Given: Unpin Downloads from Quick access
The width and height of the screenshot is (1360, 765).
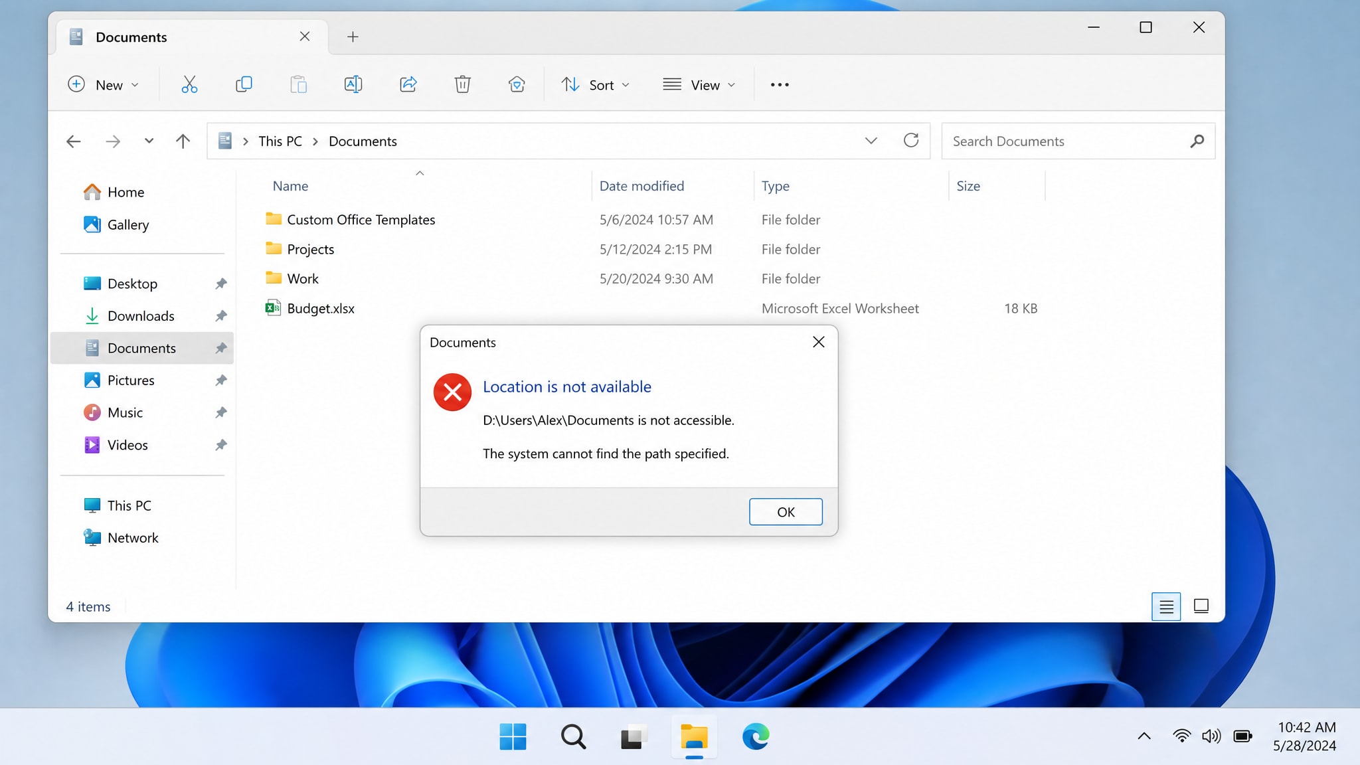Looking at the screenshot, I should [221, 316].
